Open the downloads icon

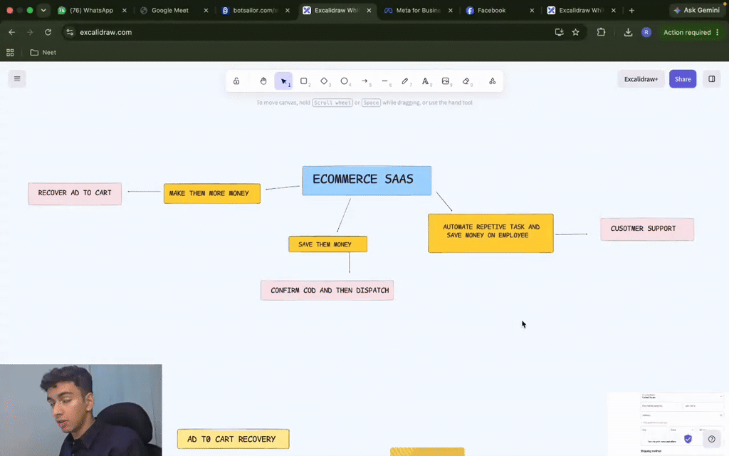(x=628, y=32)
